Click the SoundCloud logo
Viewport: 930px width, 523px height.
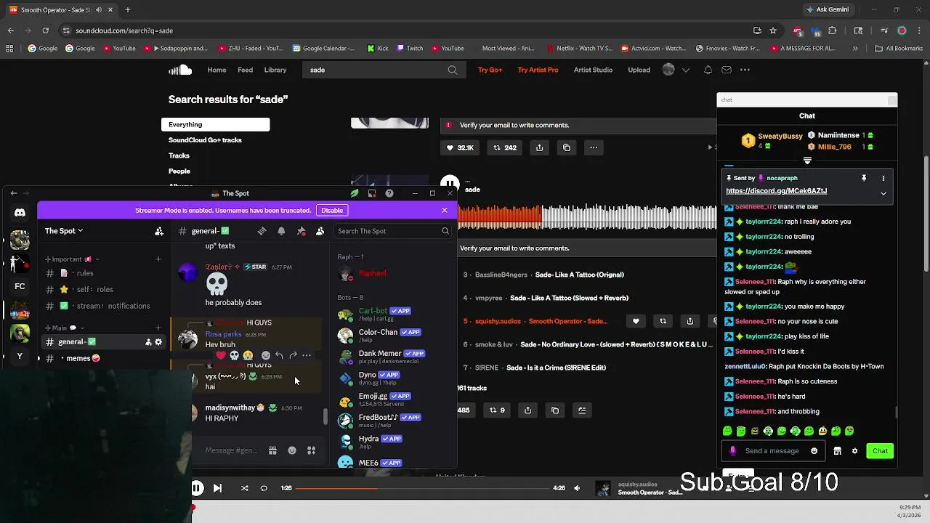click(180, 70)
